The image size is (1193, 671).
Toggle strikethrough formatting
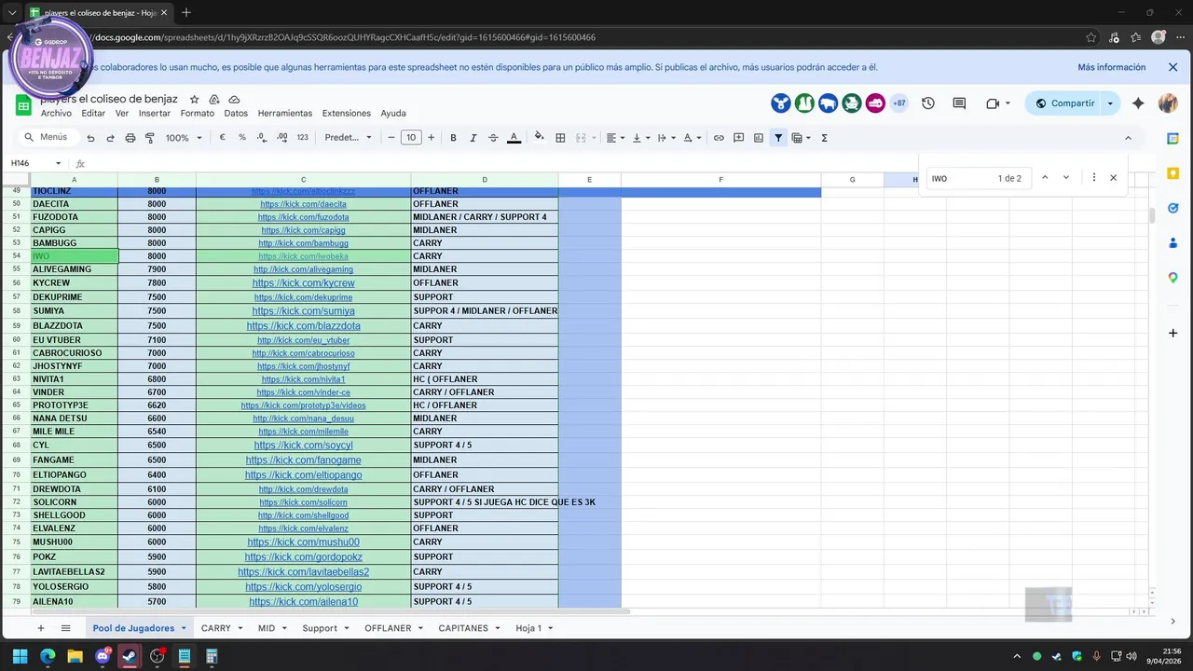(493, 138)
